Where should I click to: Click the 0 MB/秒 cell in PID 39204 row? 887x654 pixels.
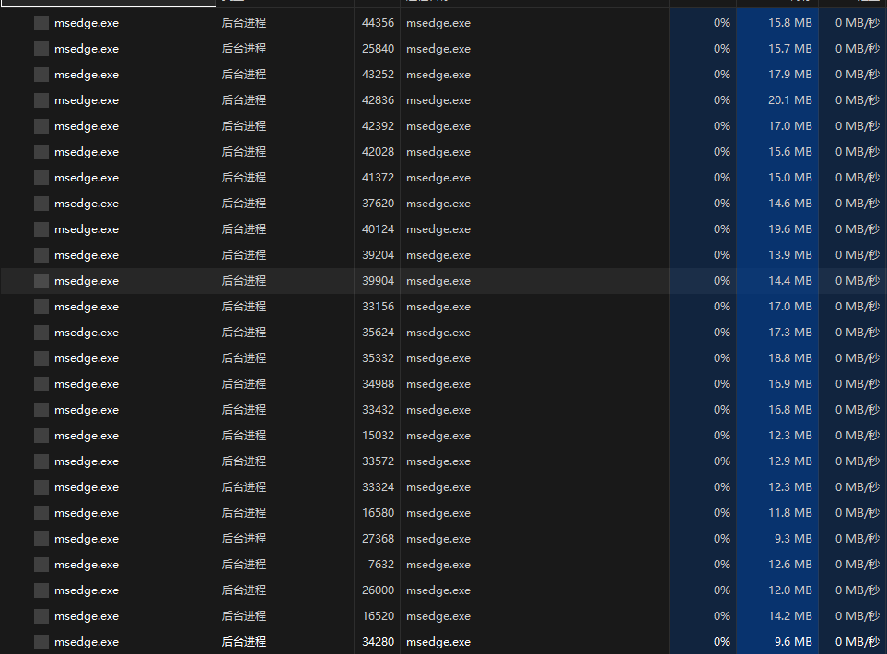pyautogui.click(x=857, y=255)
